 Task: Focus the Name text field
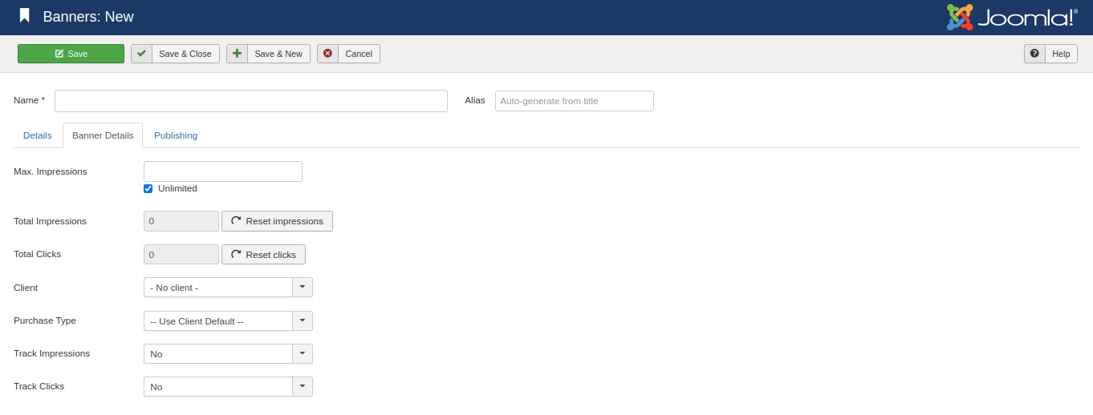251,101
